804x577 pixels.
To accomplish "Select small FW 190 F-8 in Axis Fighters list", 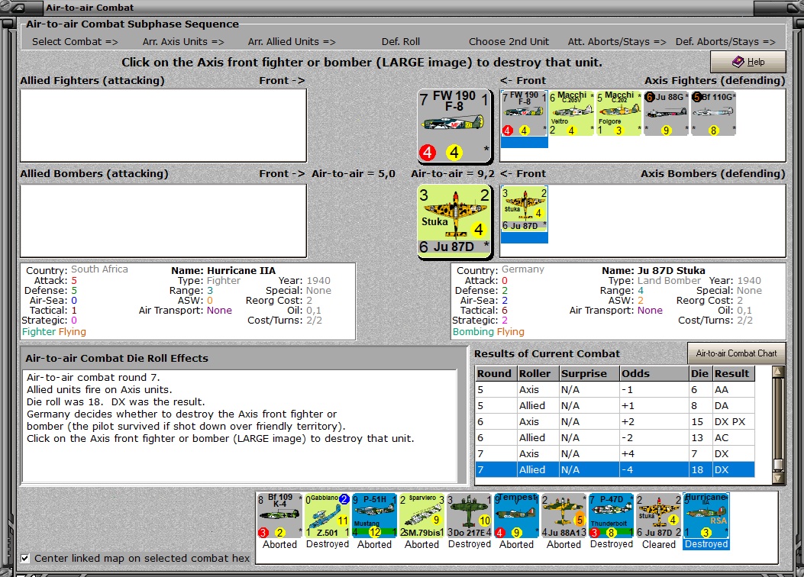I will pyautogui.click(x=524, y=113).
